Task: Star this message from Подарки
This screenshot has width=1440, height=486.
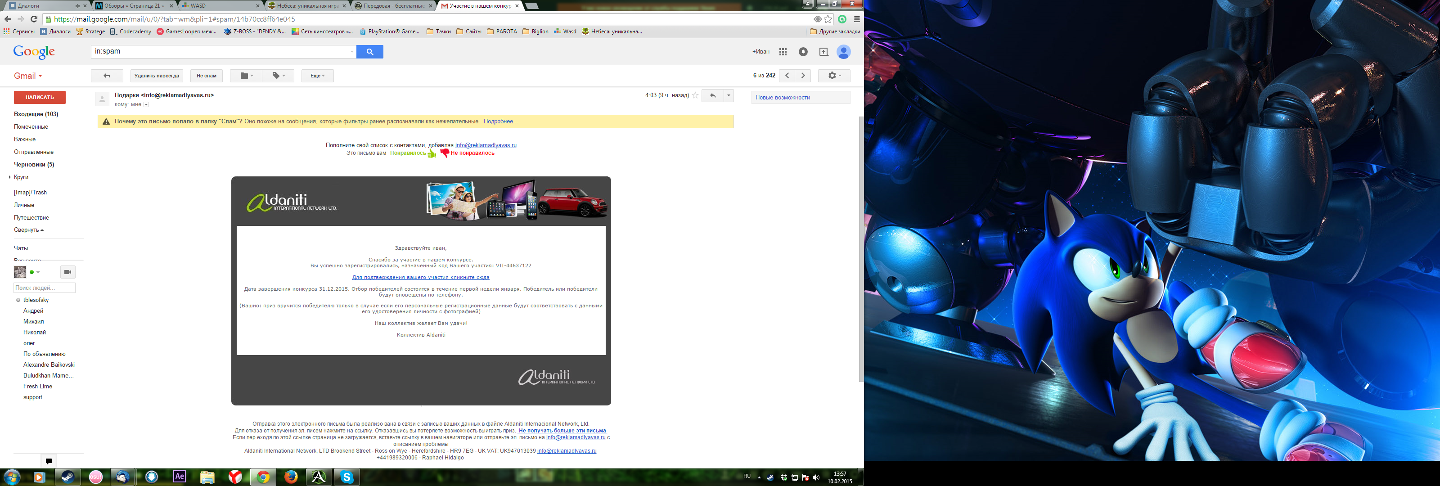Action: (x=695, y=95)
